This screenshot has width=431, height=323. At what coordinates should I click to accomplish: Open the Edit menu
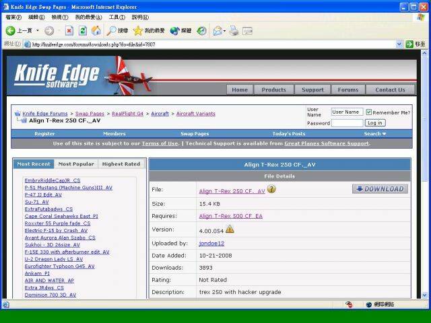pyautogui.click(x=36, y=17)
